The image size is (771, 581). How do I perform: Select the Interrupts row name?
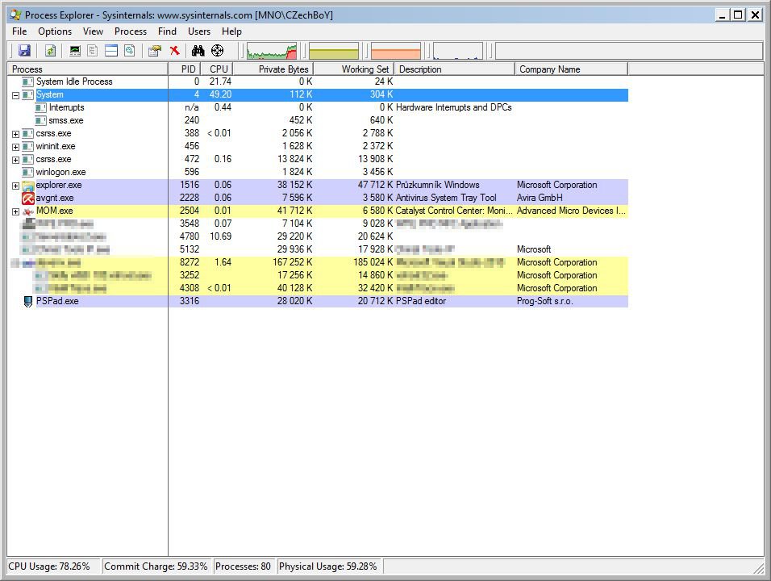[x=66, y=108]
